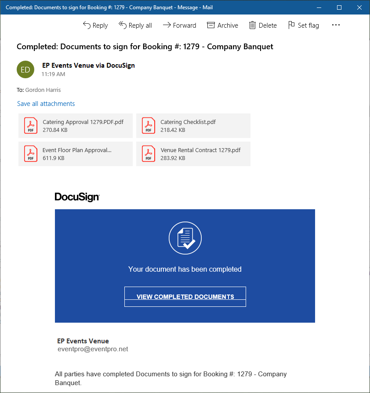The height and width of the screenshot is (393, 370).
Task: Select the Archive label
Action: [228, 25]
